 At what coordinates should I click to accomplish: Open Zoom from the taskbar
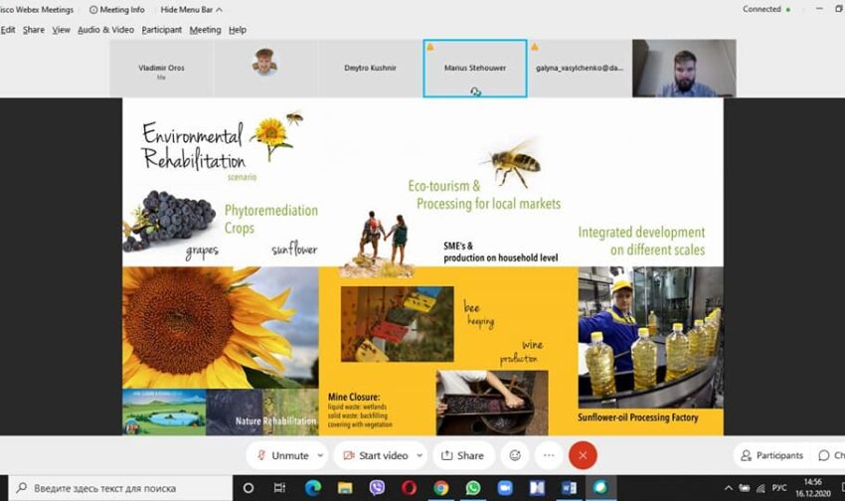point(504,488)
